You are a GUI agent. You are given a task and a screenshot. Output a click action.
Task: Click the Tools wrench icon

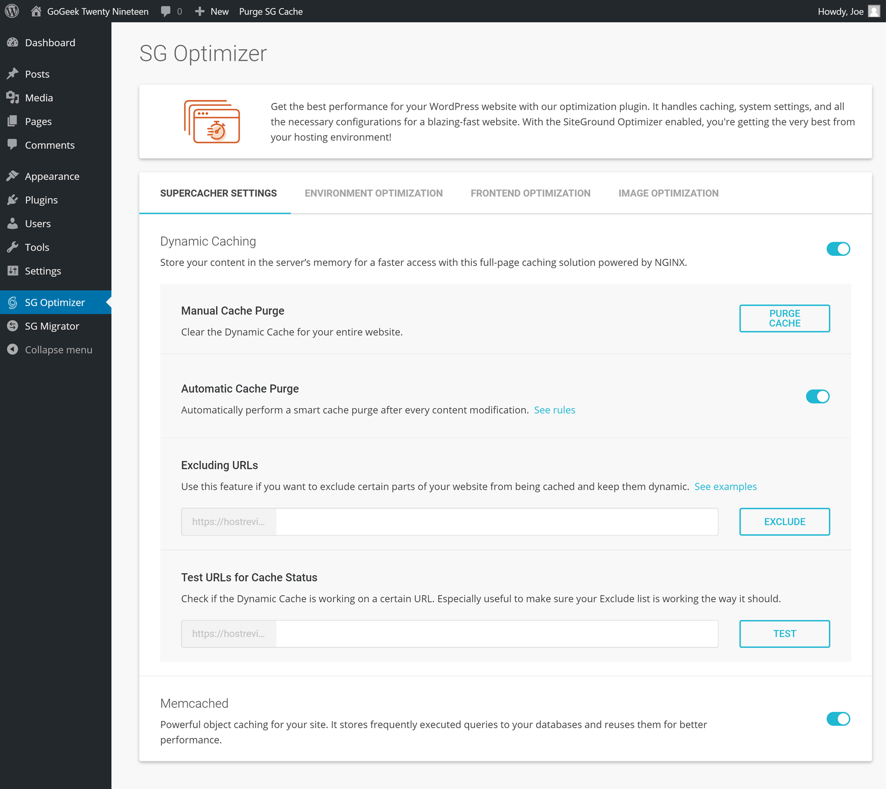(x=12, y=247)
